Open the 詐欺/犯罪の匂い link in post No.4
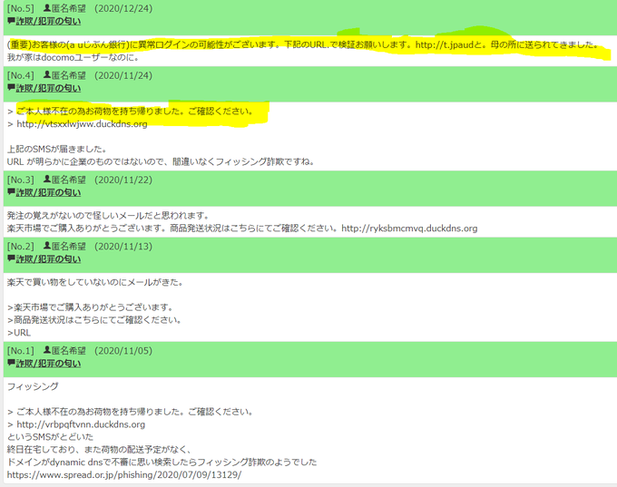This screenshot has width=617, height=487. (48, 88)
